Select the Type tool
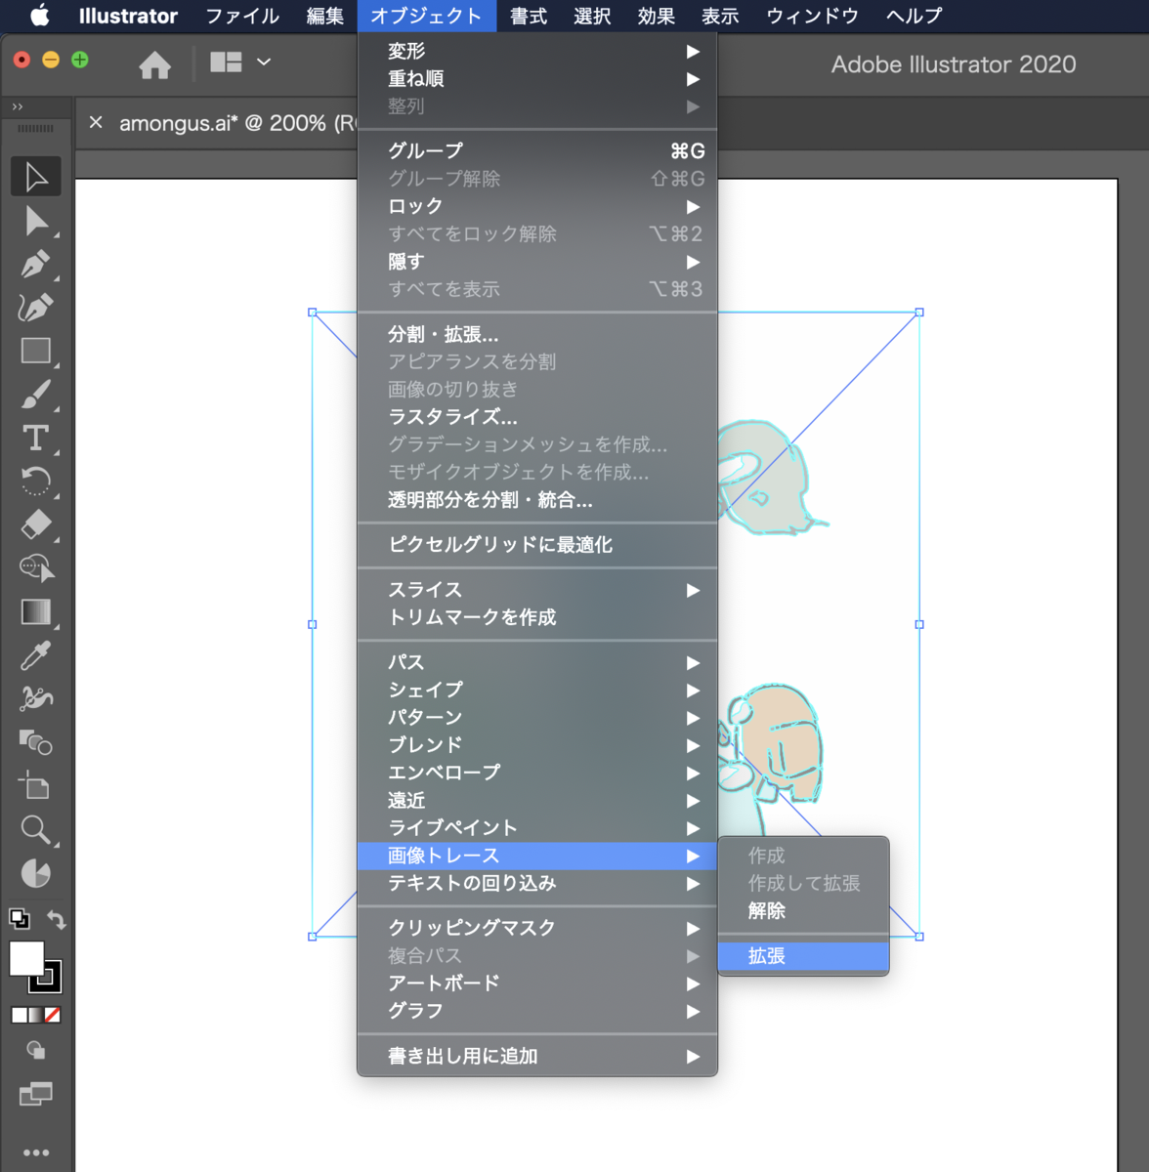The height and width of the screenshot is (1172, 1149). click(x=36, y=438)
